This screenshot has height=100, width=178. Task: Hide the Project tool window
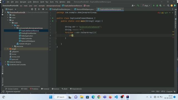tap(46, 9)
